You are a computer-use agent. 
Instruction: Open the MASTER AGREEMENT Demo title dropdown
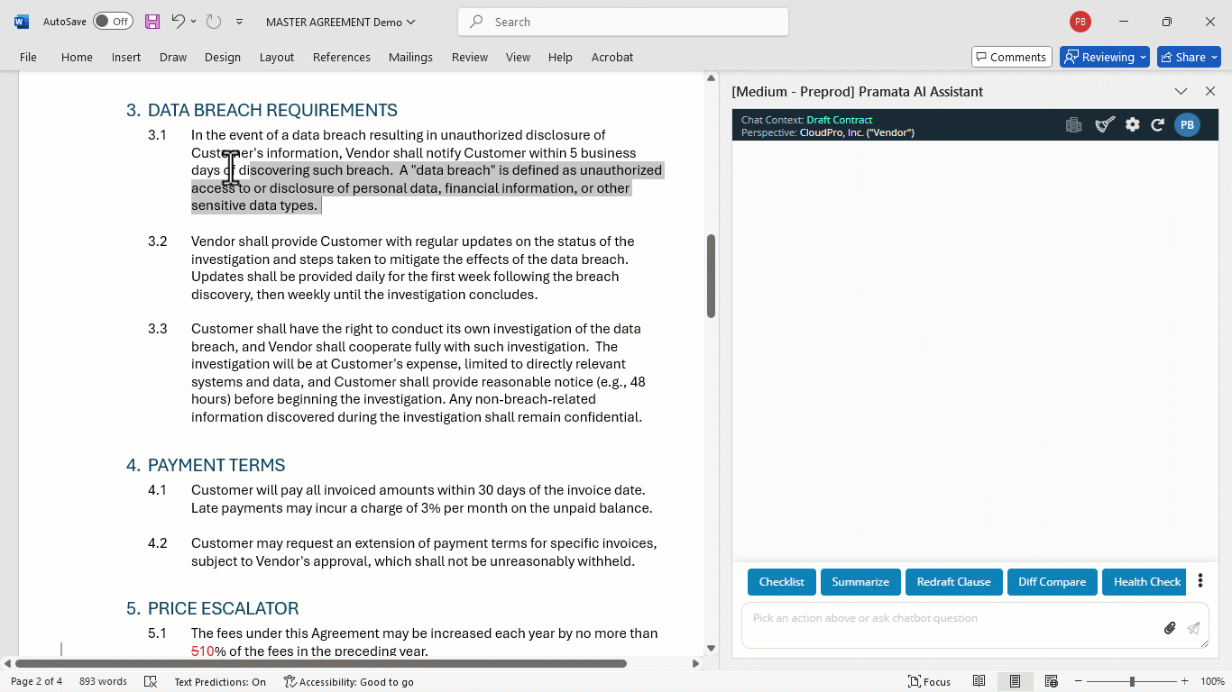pos(341,22)
